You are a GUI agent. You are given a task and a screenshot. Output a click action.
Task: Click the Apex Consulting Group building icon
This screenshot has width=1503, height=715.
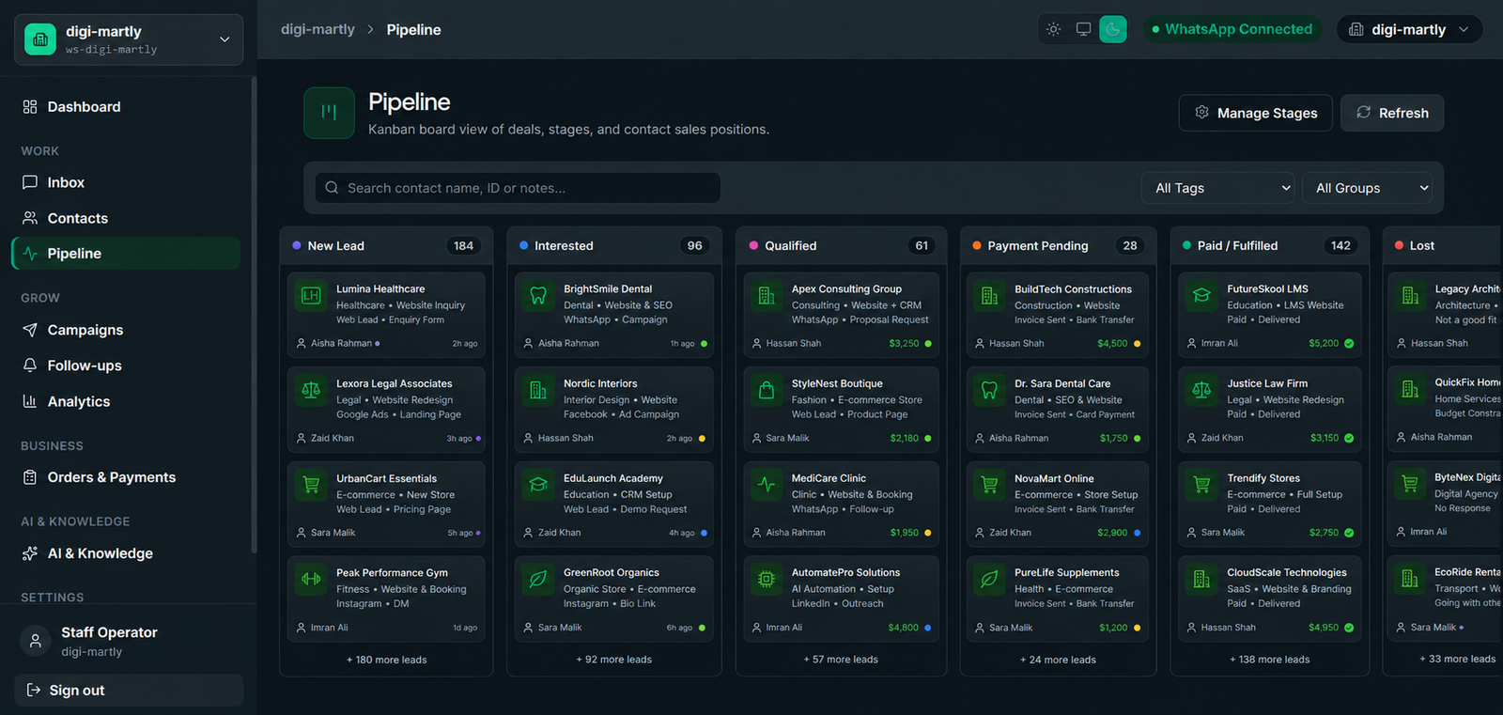(x=767, y=296)
